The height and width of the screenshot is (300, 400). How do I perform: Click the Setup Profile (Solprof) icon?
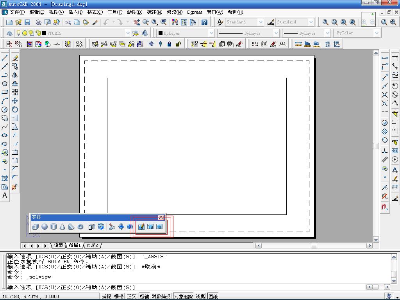click(x=159, y=227)
